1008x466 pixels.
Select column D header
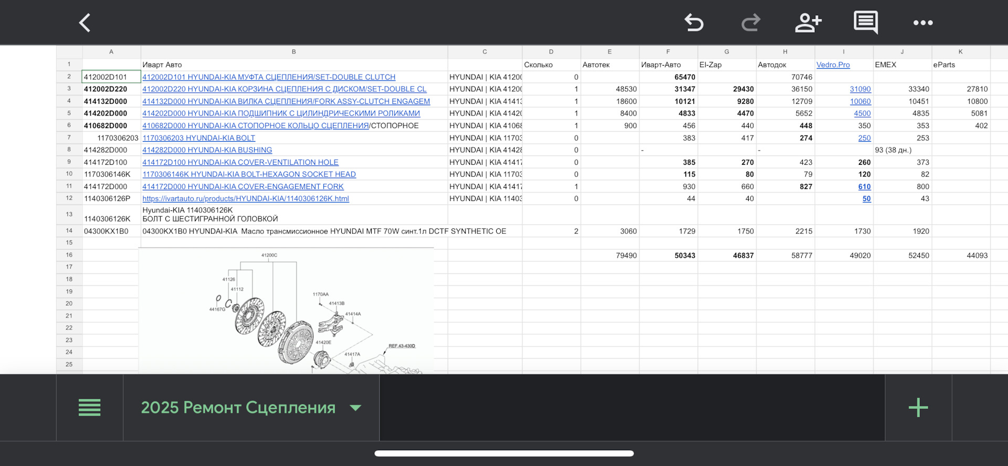(x=551, y=52)
